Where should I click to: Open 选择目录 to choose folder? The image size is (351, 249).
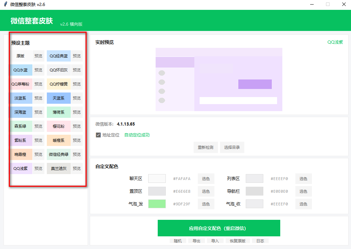pyautogui.click(x=232, y=147)
